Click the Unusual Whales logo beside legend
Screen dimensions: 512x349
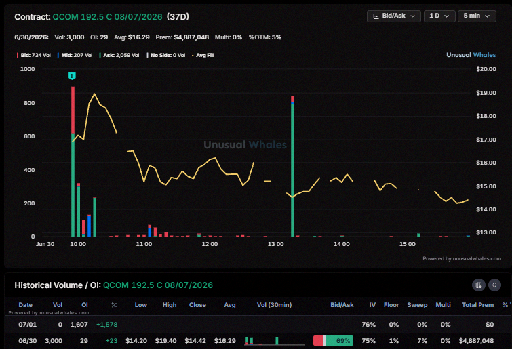[471, 55]
